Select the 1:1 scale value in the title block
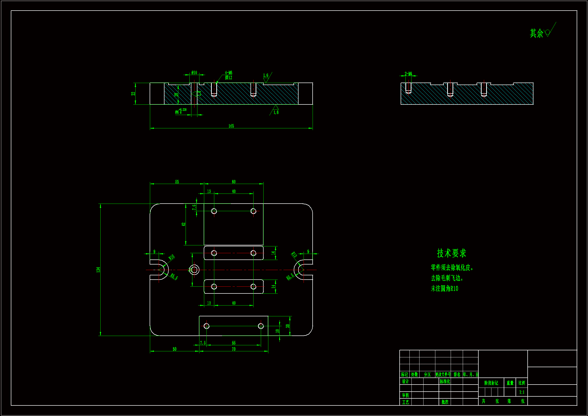Viewport: 588px width, 416px height. (x=522, y=392)
